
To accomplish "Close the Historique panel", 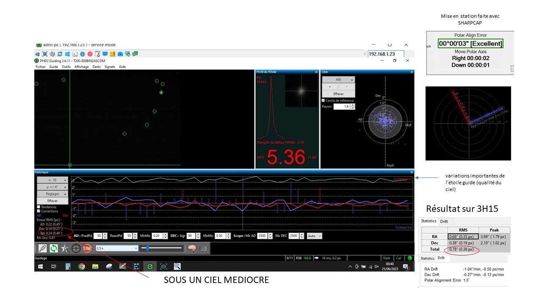I will [x=412, y=172].
